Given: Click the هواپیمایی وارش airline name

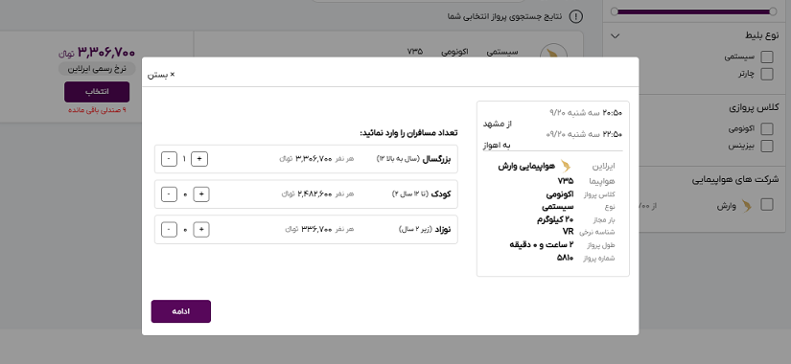Looking at the screenshot, I should tap(526, 166).
